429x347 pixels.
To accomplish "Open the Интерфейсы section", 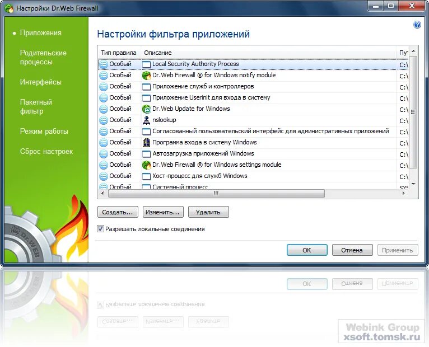I will click(x=41, y=82).
